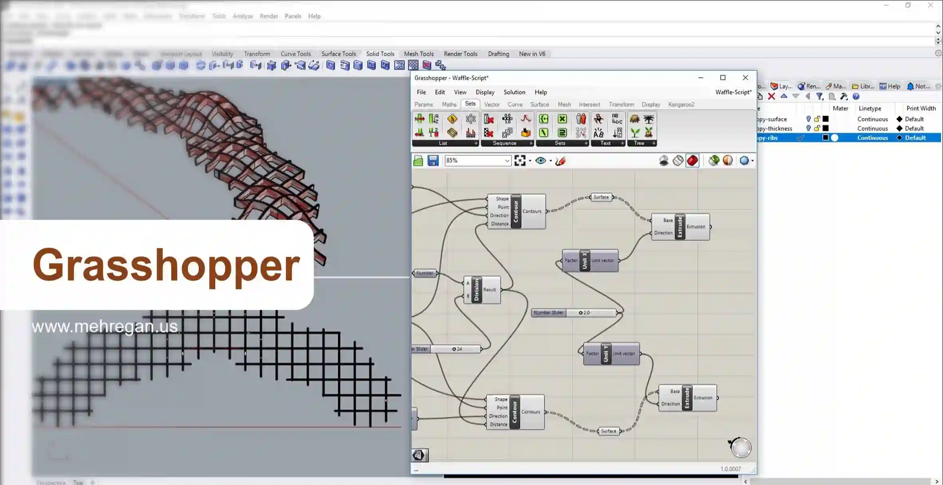943x485 pixels.
Task: Open the Help panel tab in Rhino sidebar
Action: [890, 86]
